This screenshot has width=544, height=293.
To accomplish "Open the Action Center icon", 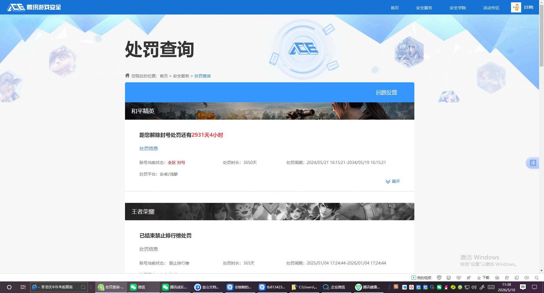I will click(x=534, y=287).
